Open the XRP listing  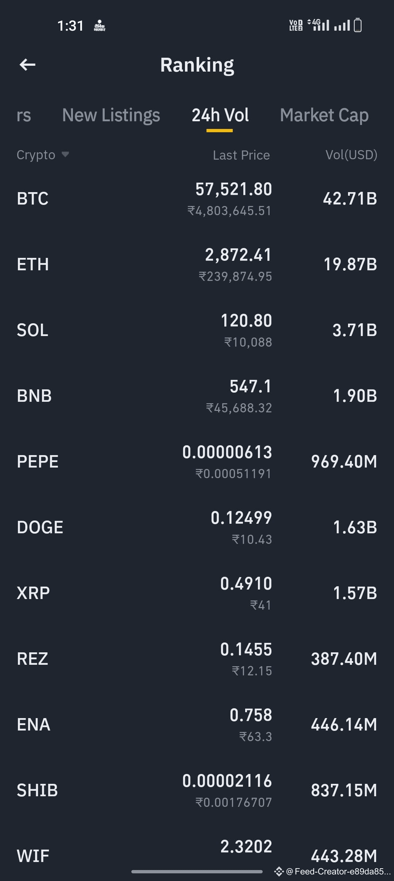click(x=197, y=594)
